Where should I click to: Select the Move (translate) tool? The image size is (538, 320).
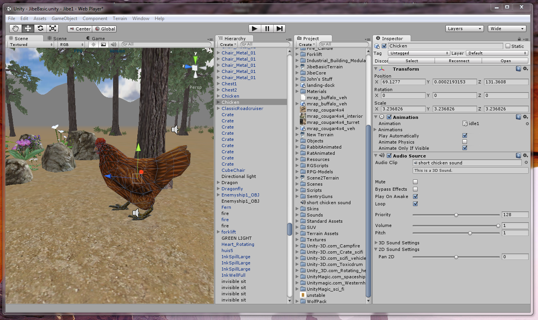(28, 29)
